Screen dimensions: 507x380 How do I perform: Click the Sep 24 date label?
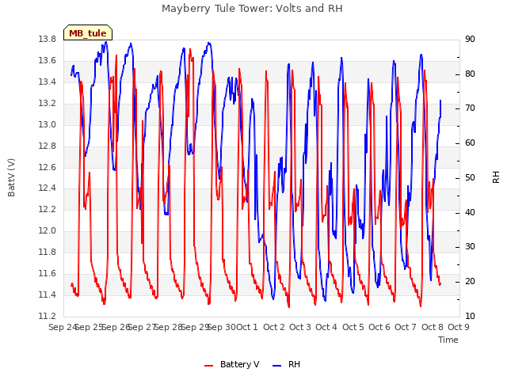(63, 327)
